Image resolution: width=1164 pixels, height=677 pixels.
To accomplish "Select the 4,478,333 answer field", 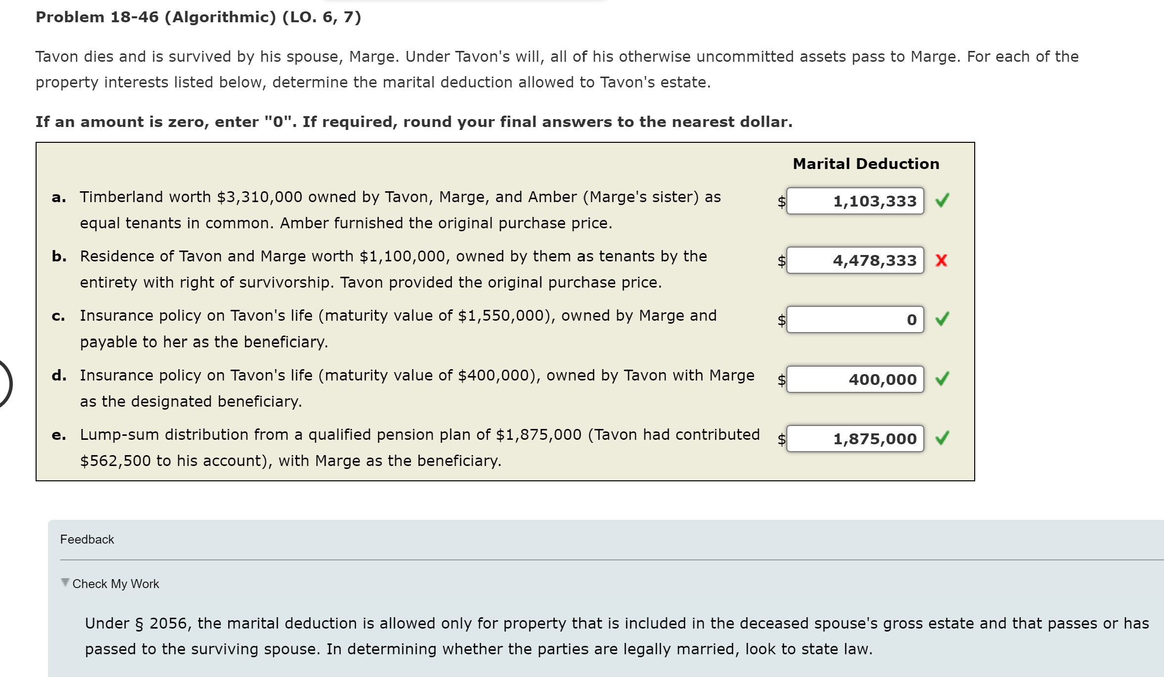I will pyautogui.click(x=855, y=261).
